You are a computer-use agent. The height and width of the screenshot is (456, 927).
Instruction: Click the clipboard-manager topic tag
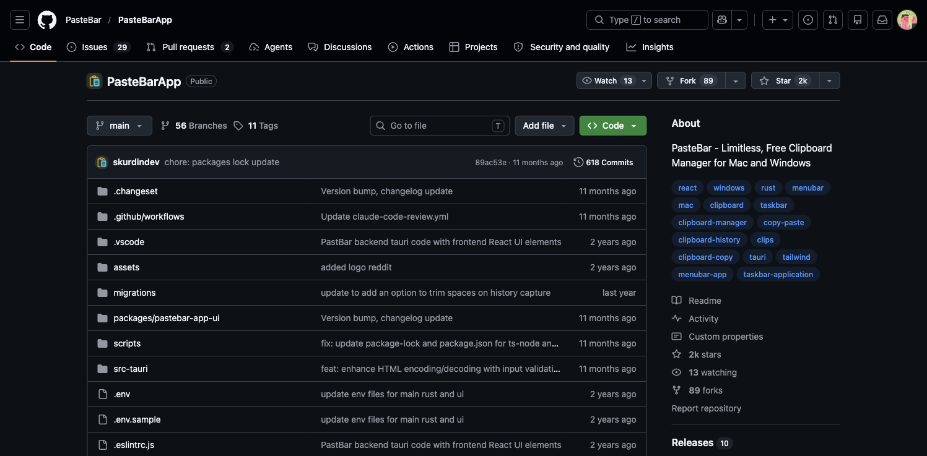tap(713, 223)
